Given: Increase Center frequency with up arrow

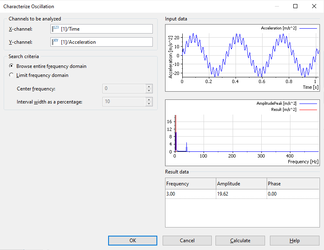Looking at the screenshot, I should pyautogui.click(x=149, y=87).
